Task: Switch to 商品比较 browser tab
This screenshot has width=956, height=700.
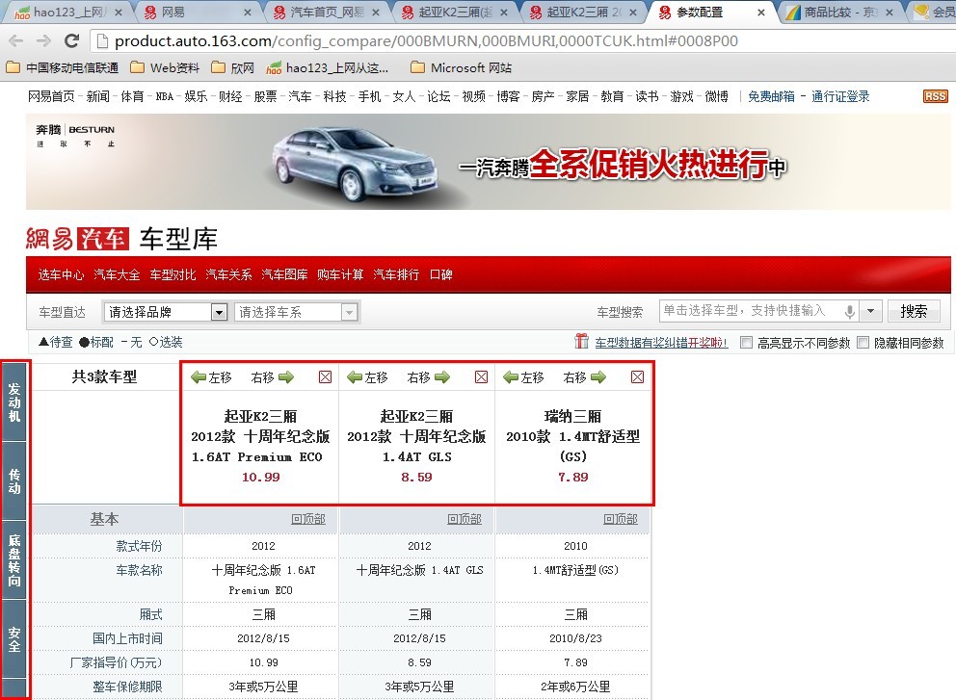Action: pos(839,13)
